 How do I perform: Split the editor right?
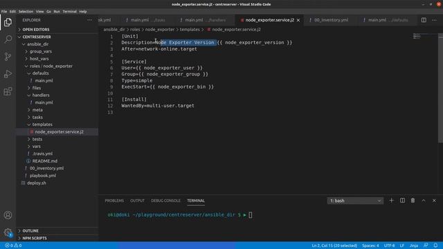click(424, 20)
